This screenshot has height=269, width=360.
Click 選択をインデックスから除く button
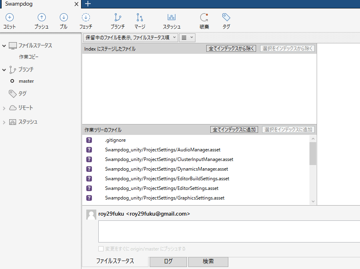coord(287,49)
